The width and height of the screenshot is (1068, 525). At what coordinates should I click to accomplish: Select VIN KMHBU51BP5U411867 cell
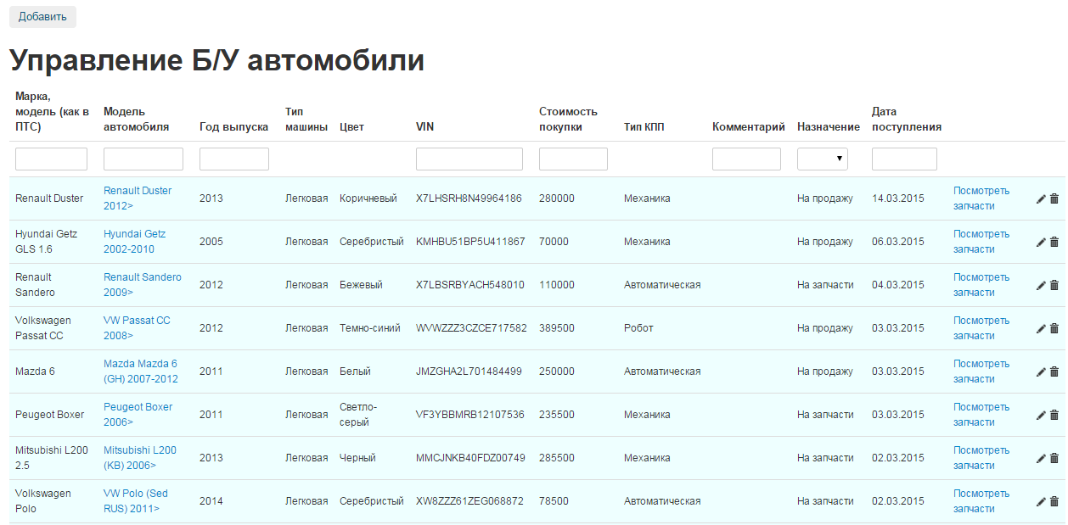pyautogui.click(x=470, y=242)
